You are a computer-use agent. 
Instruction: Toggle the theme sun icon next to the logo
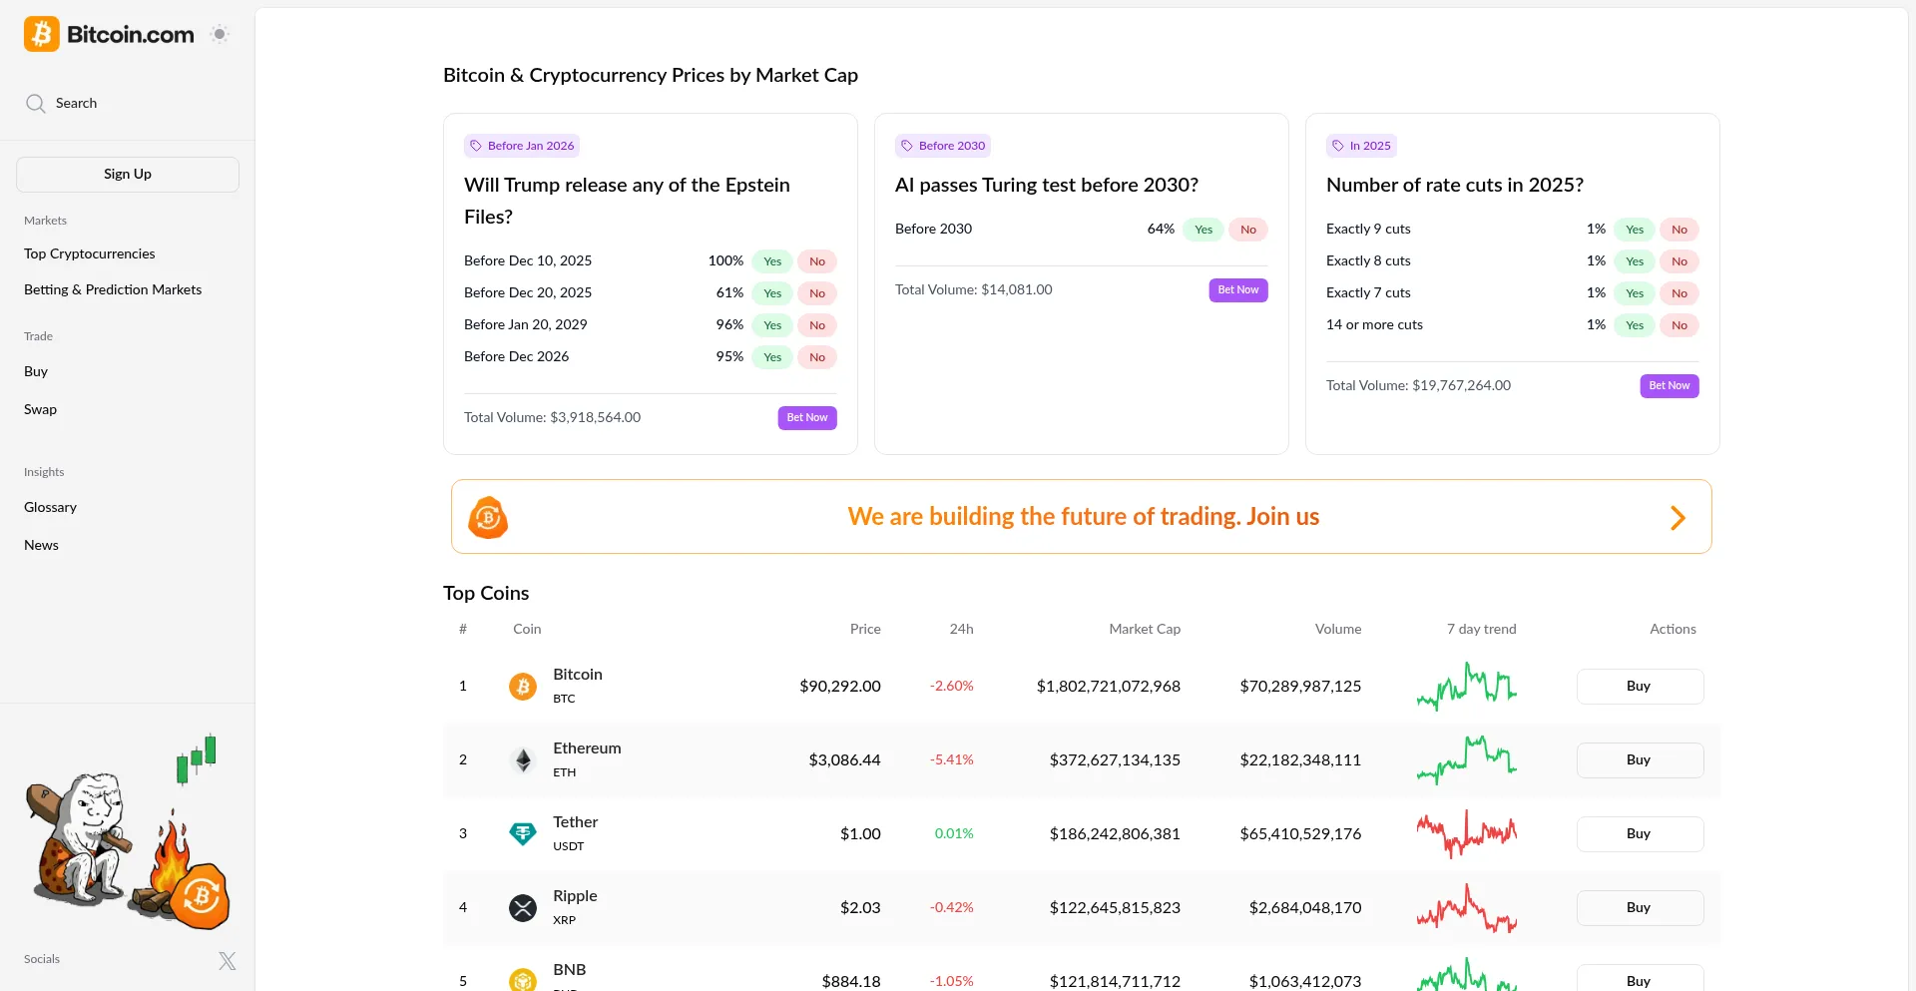tap(220, 33)
